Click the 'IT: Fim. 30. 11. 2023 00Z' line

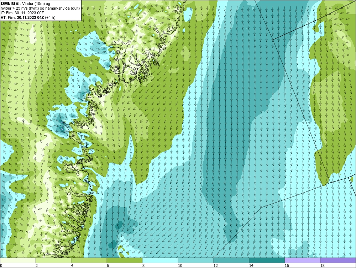pyautogui.click(x=22, y=13)
